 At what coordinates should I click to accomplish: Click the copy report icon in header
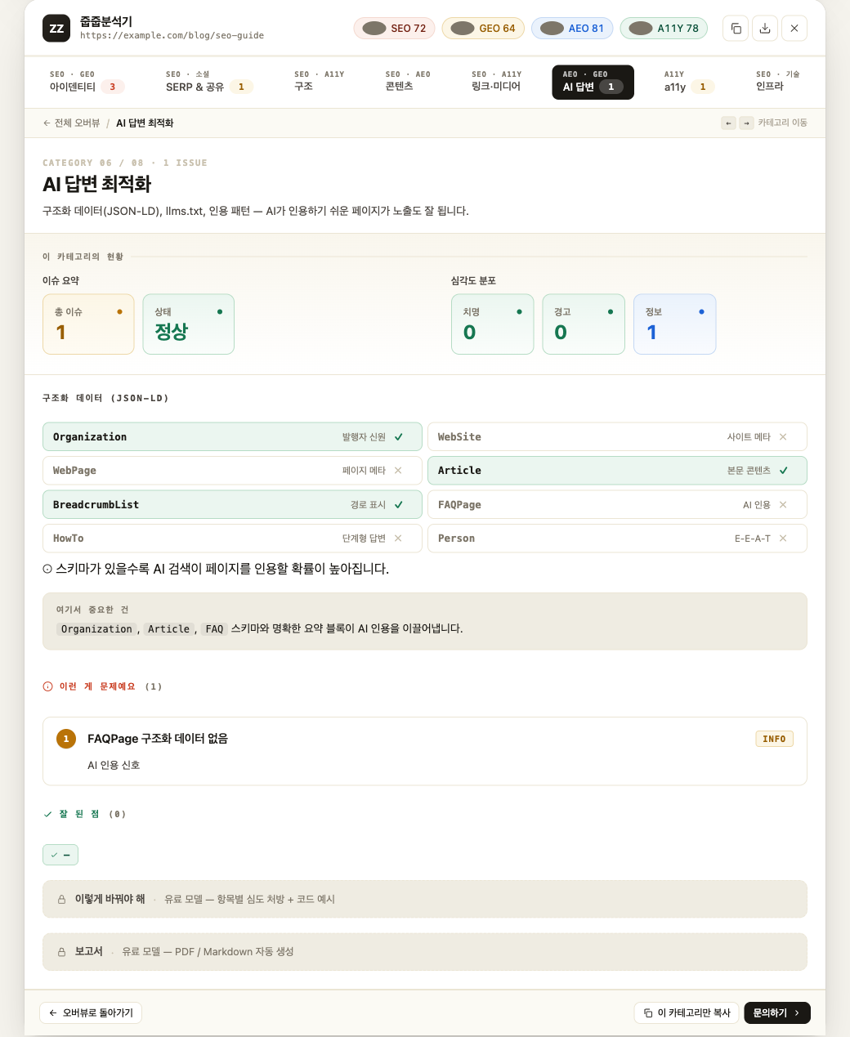click(736, 29)
